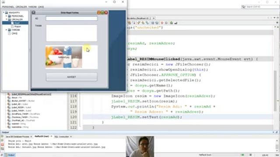Viewport: 280px width, 157px height.
Task: Open the YARDIM menu in the app window
Action: (32, 7)
